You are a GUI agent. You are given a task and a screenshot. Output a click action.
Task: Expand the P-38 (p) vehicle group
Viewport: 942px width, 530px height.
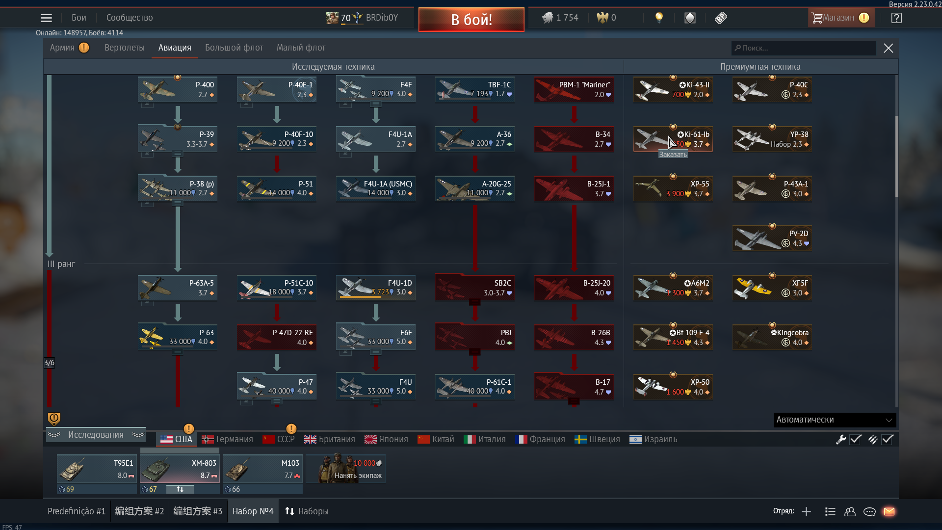(178, 203)
